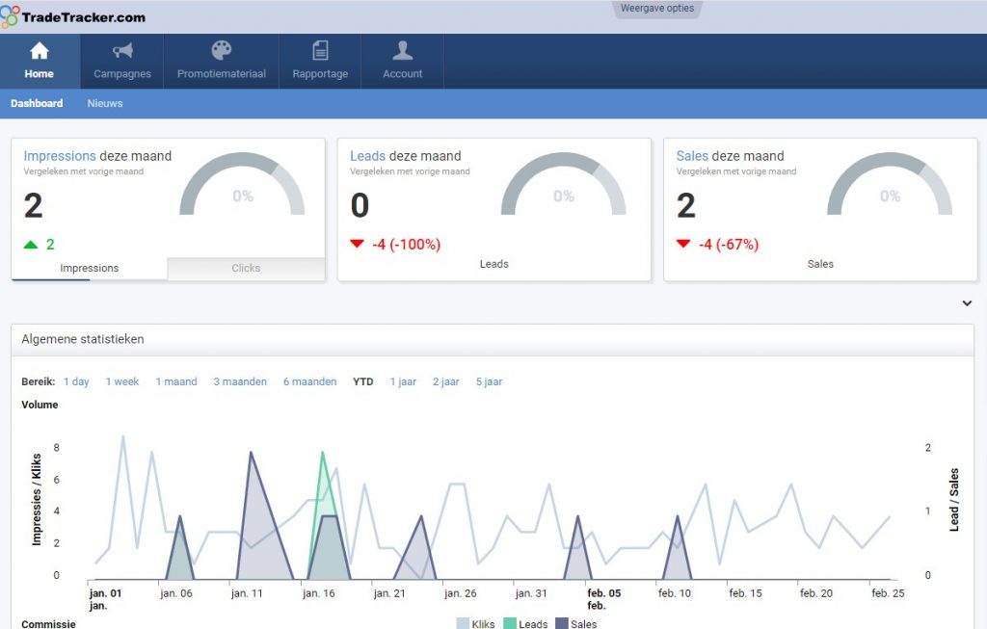The image size is (987, 629).
Task: Toggle Kliks series in chart legend
Action: 475,624
